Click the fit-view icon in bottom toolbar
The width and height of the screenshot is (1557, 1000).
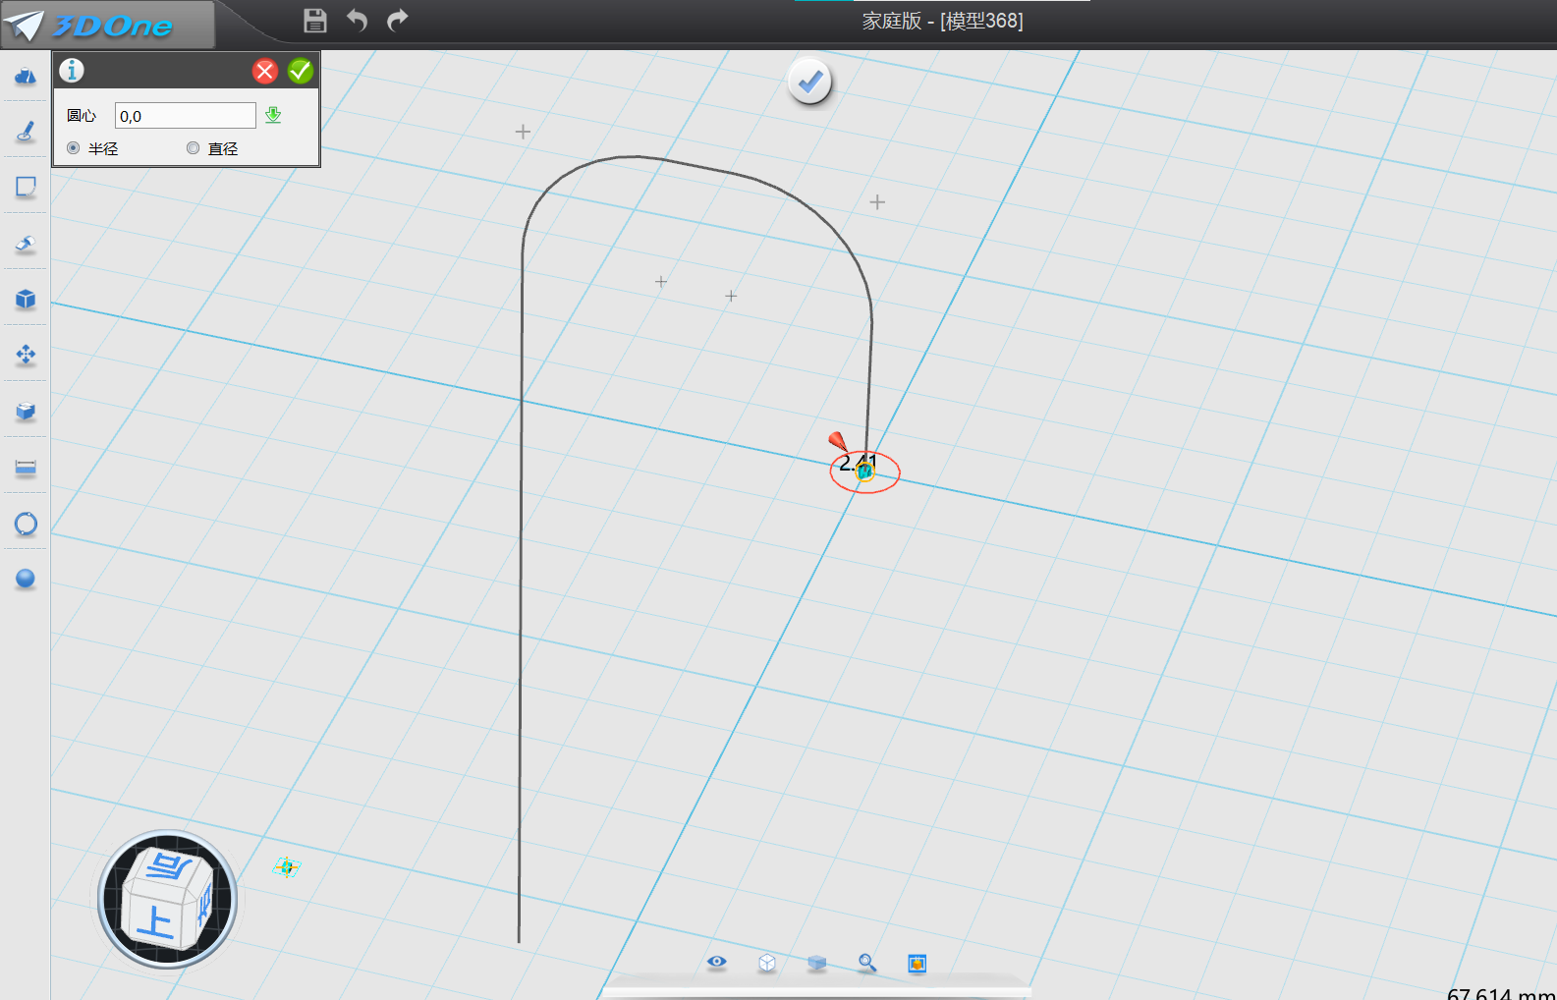tap(918, 964)
